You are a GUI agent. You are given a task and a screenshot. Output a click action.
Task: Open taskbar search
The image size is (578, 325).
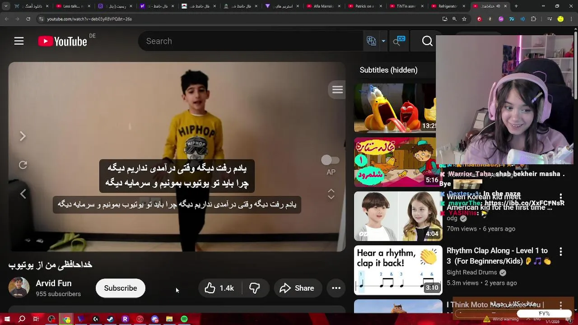click(x=22, y=319)
